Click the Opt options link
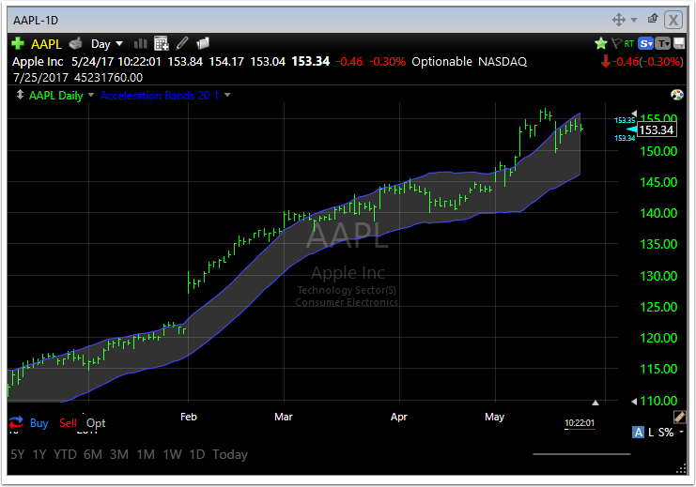Screen dimensions: 696x487 coord(96,423)
